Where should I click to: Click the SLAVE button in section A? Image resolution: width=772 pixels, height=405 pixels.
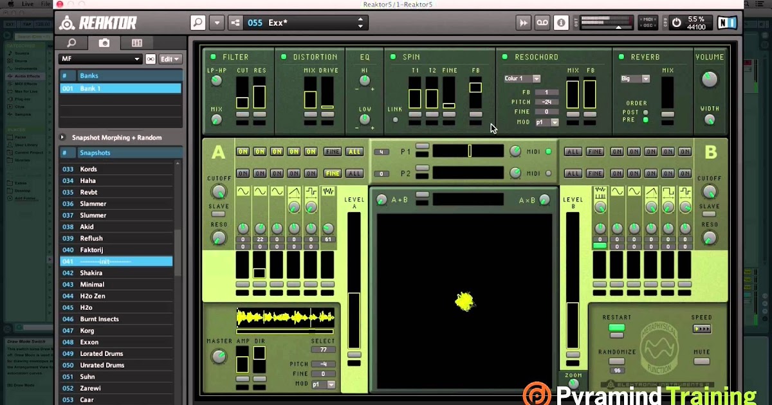pos(219,214)
